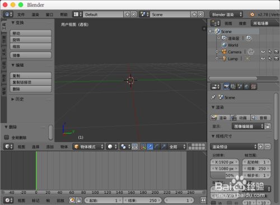Image resolution: width=280 pixels, height=205 pixels.
Task: Open the 所有场景 display mode dropdown
Action: tap(264, 24)
